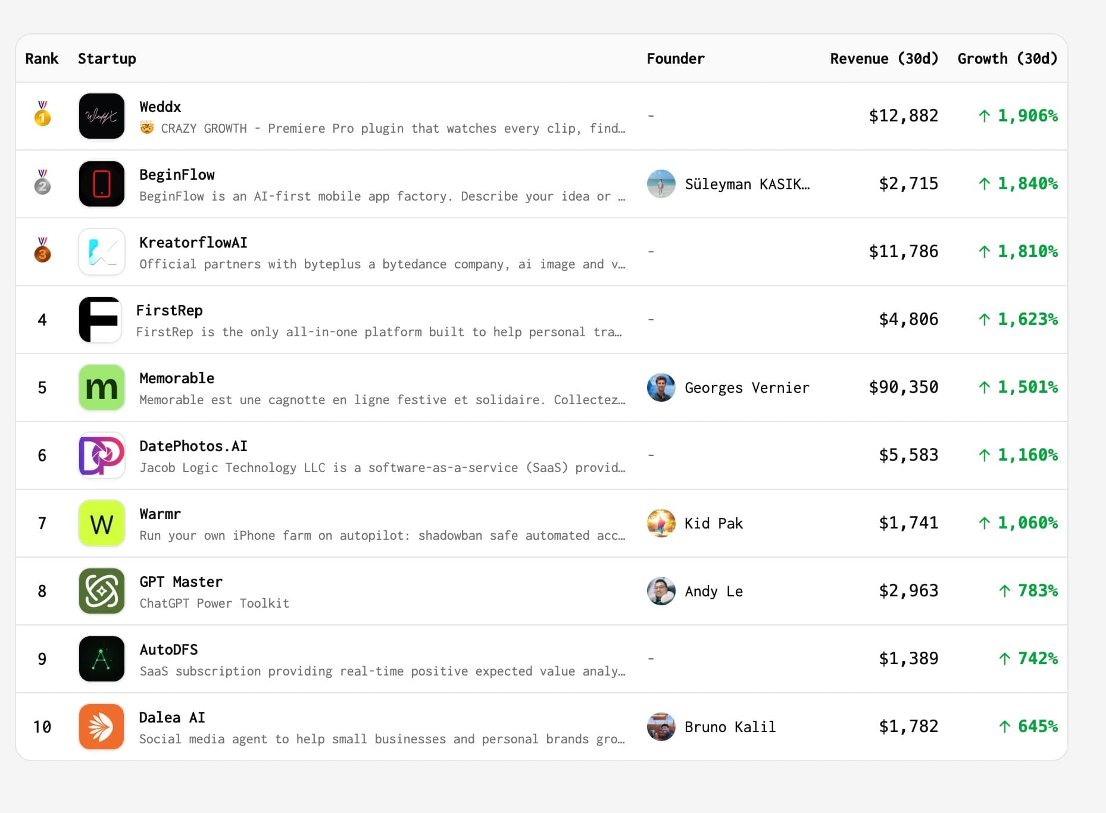Click the 783% growth figure
The image size is (1106, 813).
1028,591
